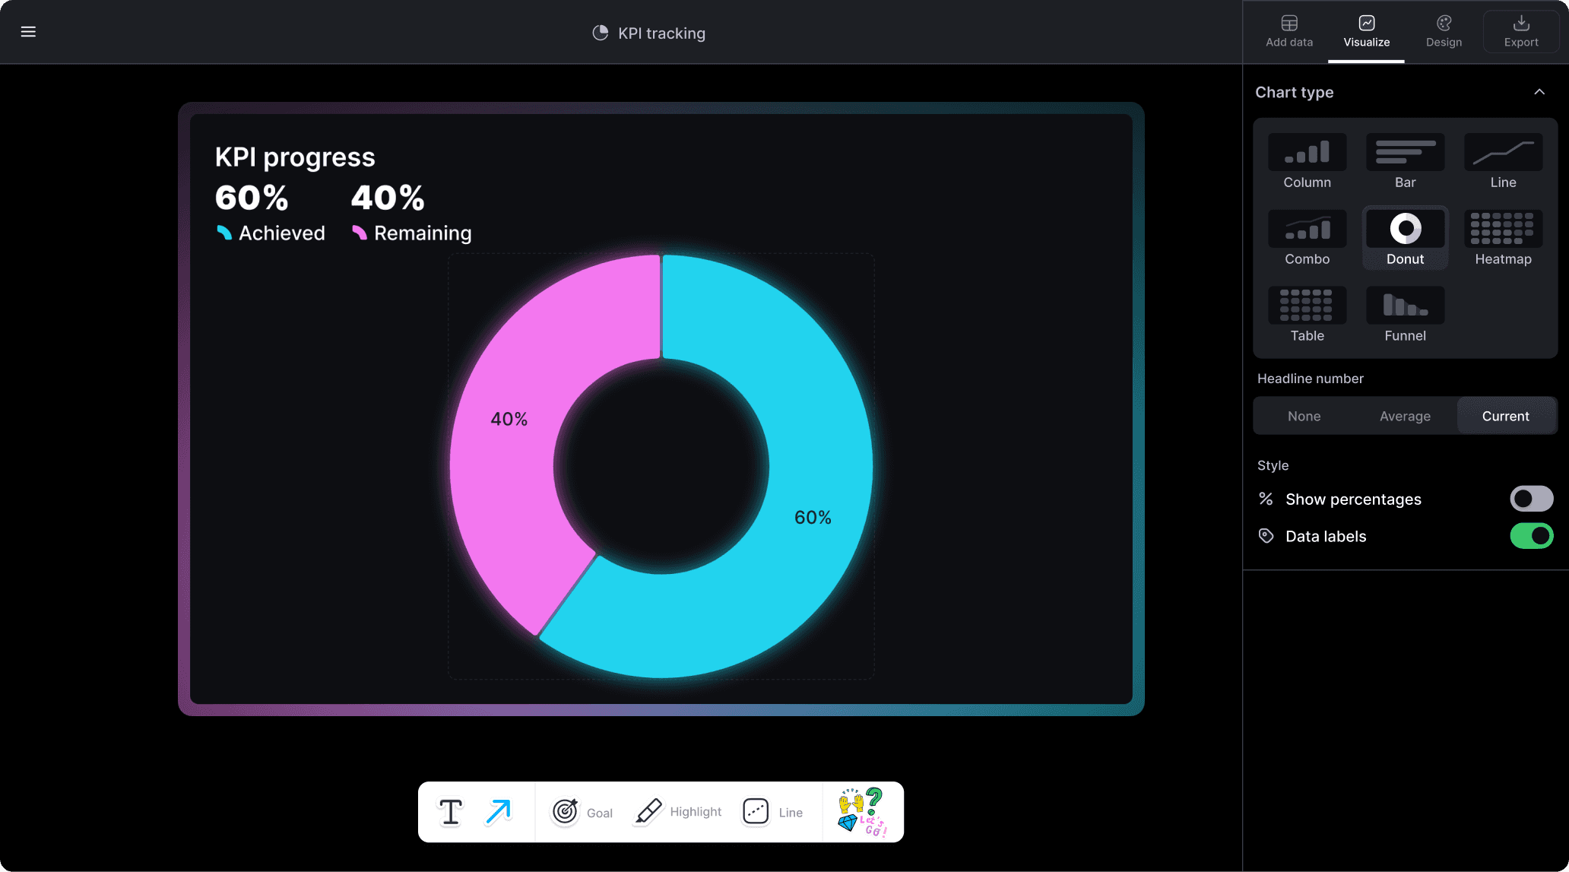
Task: Select the Average headline number
Action: click(1404, 416)
